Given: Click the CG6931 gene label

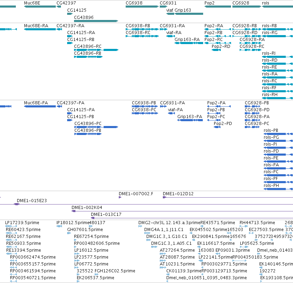Looking at the screenshot, I should pyautogui.click(x=168, y=3).
